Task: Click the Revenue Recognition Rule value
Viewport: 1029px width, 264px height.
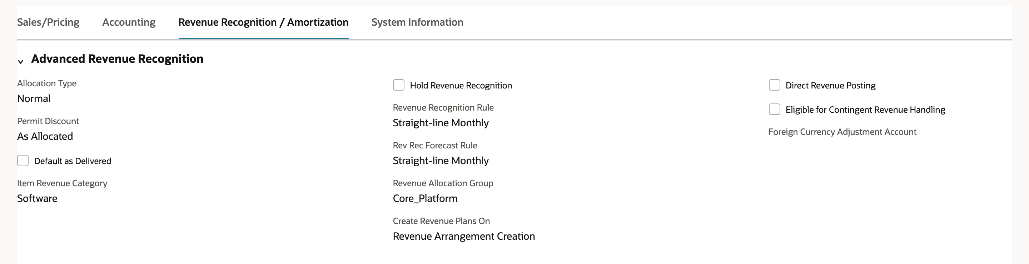Action: [x=441, y=123]
